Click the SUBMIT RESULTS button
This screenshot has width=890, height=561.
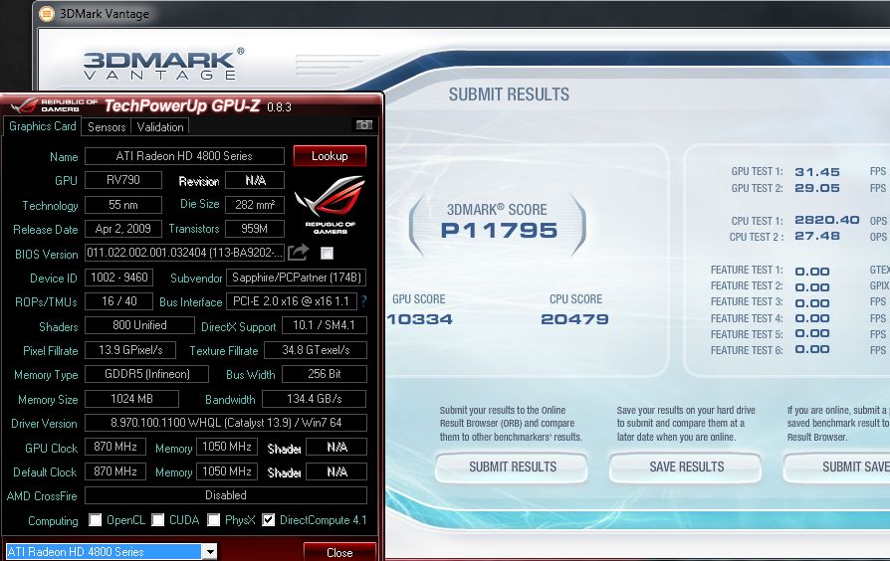pos(512,467)
